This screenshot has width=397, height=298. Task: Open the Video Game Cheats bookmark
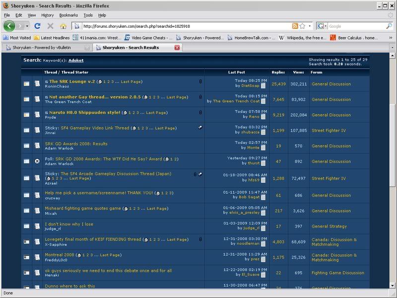[x=148, y=38]
